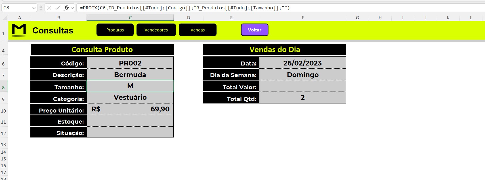
Task: Click inside the PROCX formula bar
Action: coord(280,8)
